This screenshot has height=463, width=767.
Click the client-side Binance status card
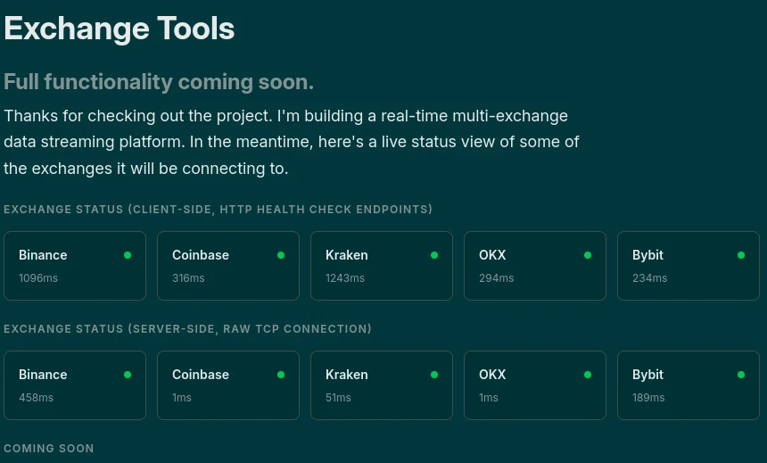(75, 266)
